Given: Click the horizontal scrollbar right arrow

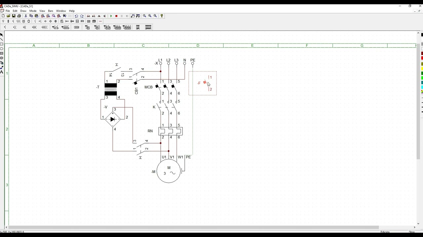Looking at the screenshot, I should click(414, 227).
